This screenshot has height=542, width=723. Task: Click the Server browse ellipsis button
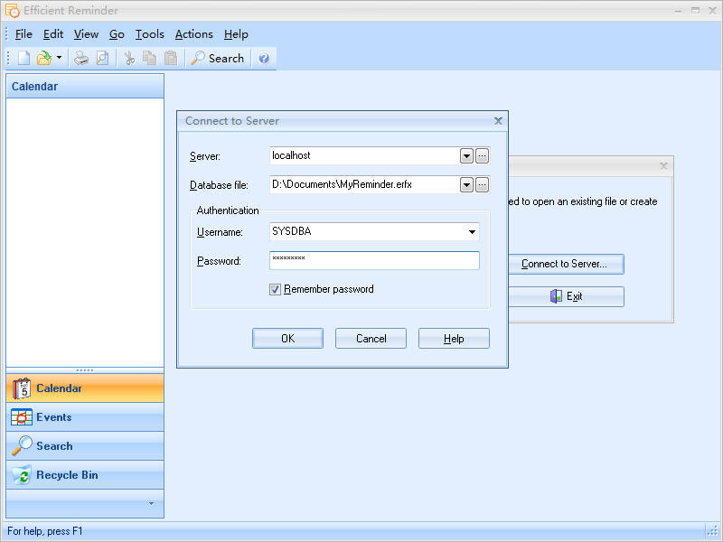click(482, 156)
